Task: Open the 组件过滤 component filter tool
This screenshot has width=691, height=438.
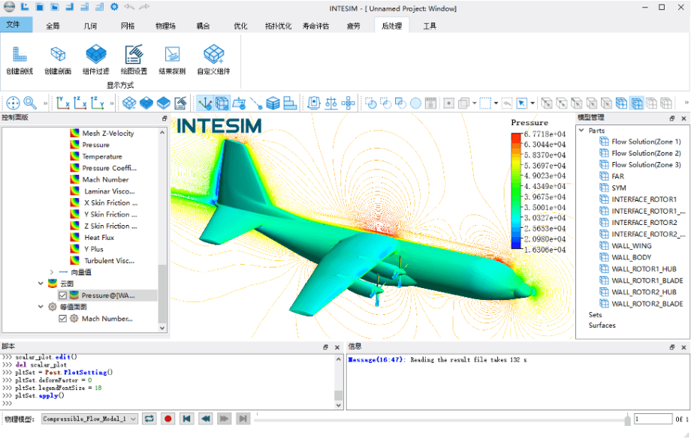Action: point(95,55)
